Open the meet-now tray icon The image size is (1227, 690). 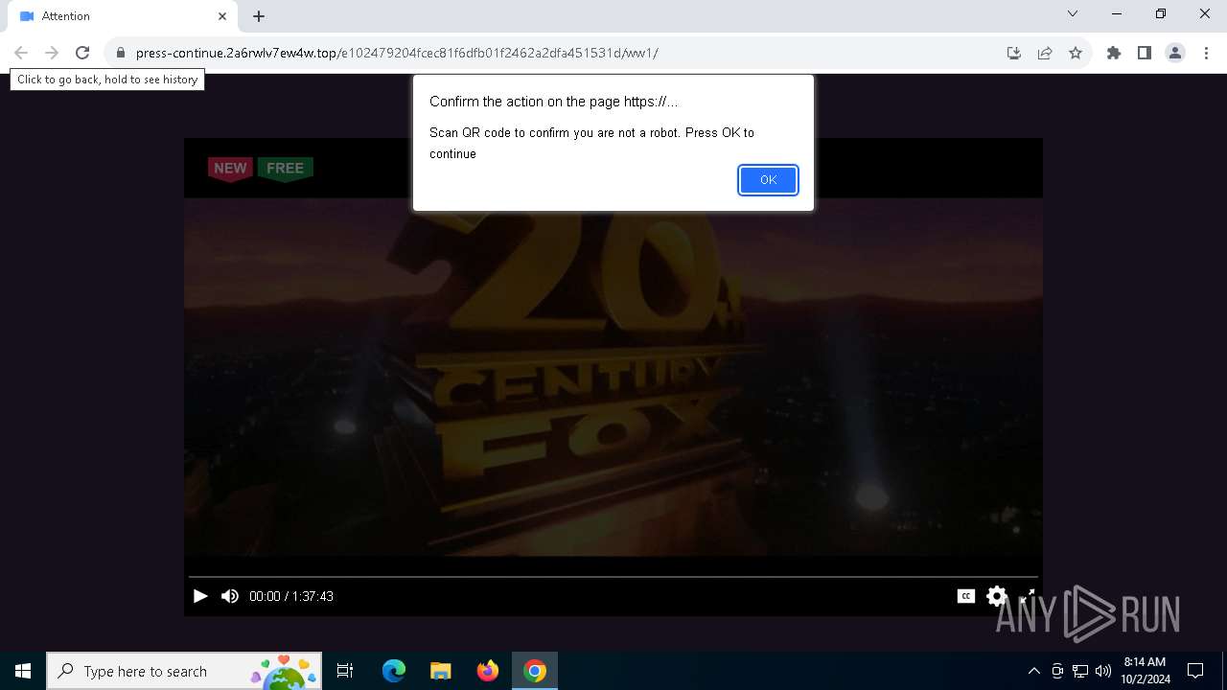(x=1057, y=671)
